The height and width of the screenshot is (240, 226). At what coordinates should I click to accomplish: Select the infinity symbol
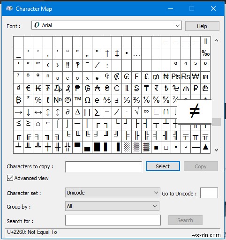click(146, 112)
